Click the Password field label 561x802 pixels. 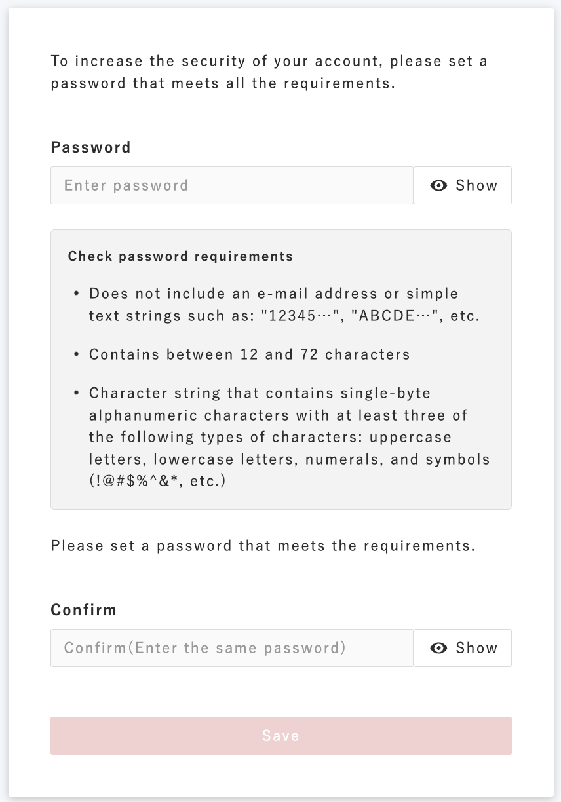coord(91,147)
